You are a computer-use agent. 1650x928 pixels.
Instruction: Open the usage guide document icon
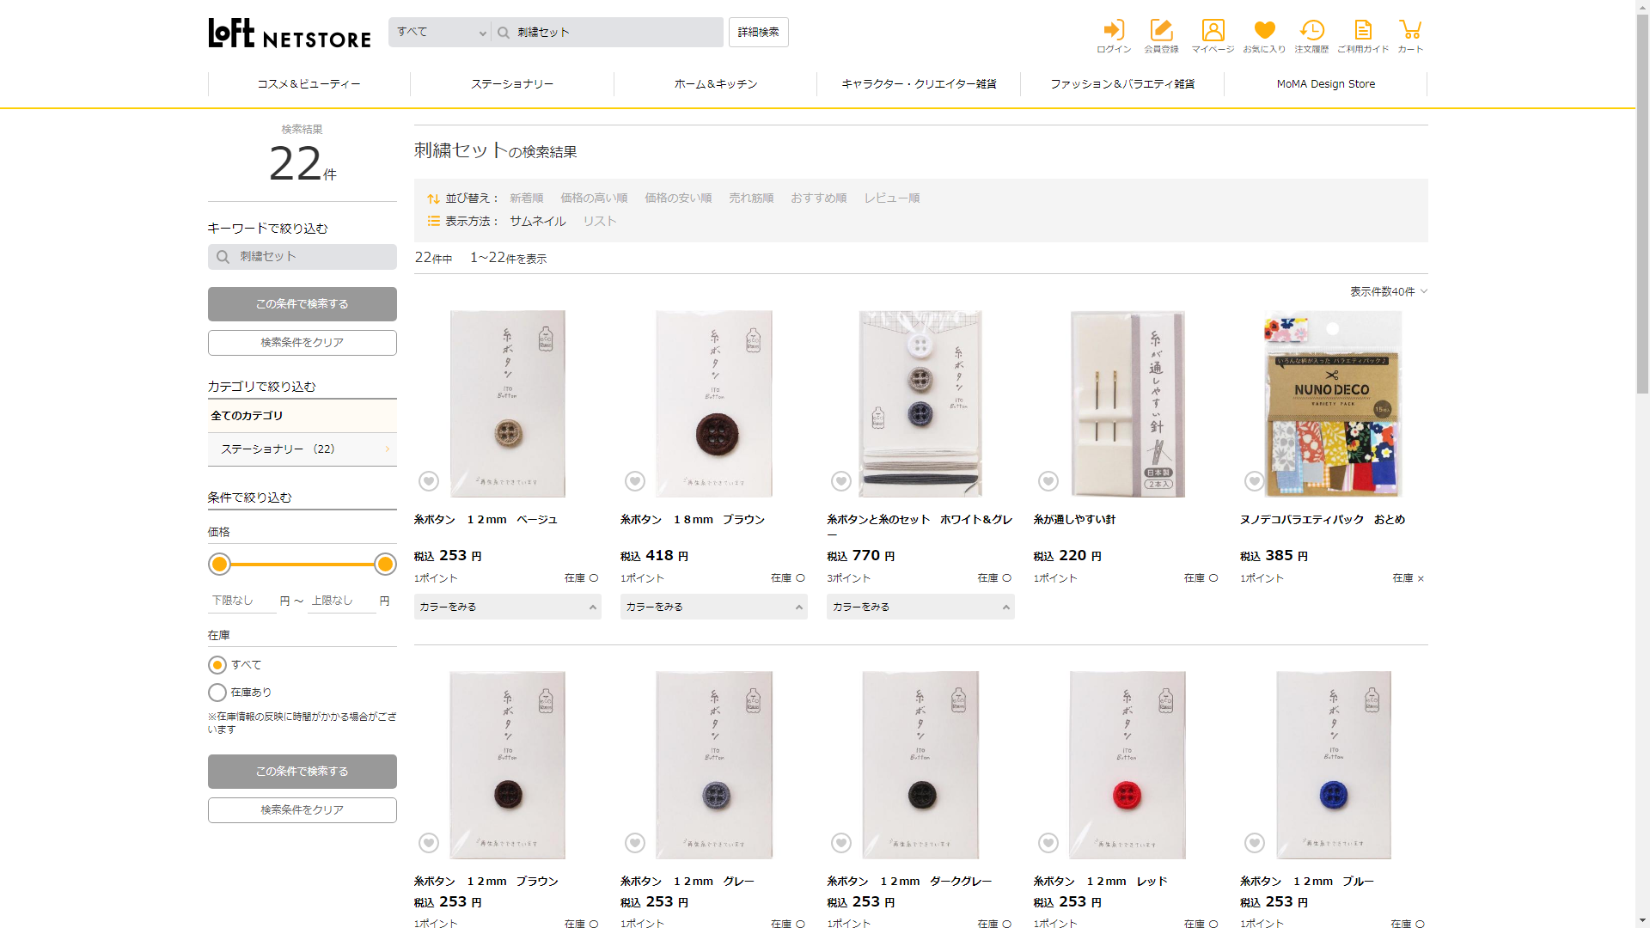pos(1363,31)
